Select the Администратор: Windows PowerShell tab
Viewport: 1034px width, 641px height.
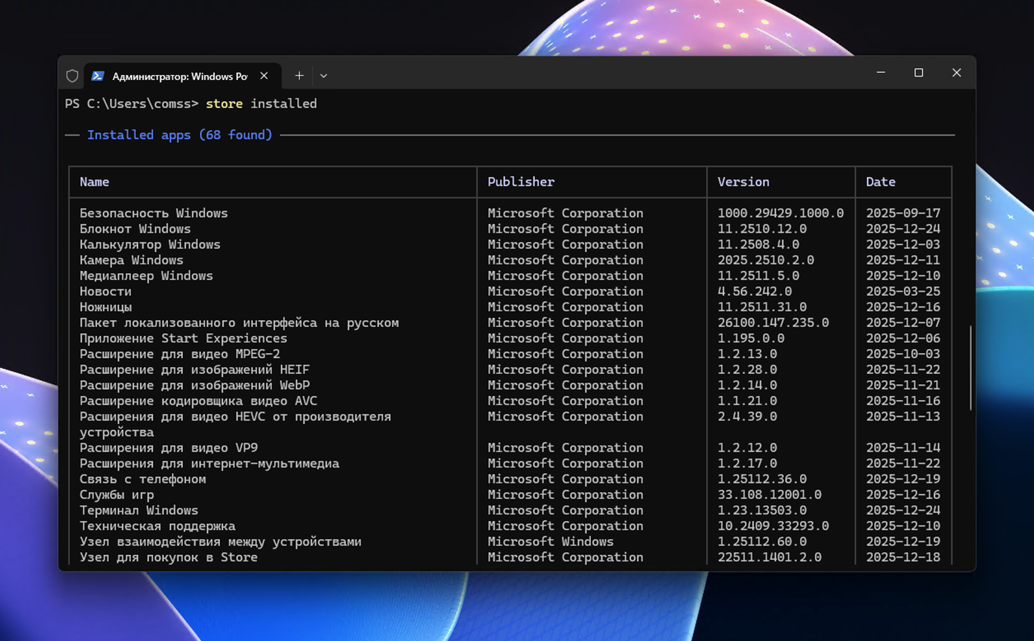coord(179,76)
